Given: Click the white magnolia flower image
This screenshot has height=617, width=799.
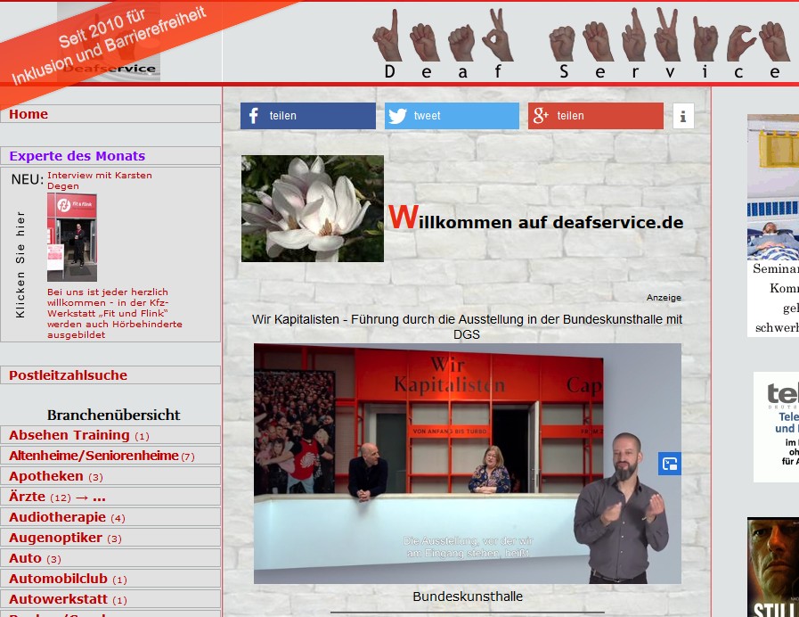Looking at the screenshot, I should pos(313,209).
